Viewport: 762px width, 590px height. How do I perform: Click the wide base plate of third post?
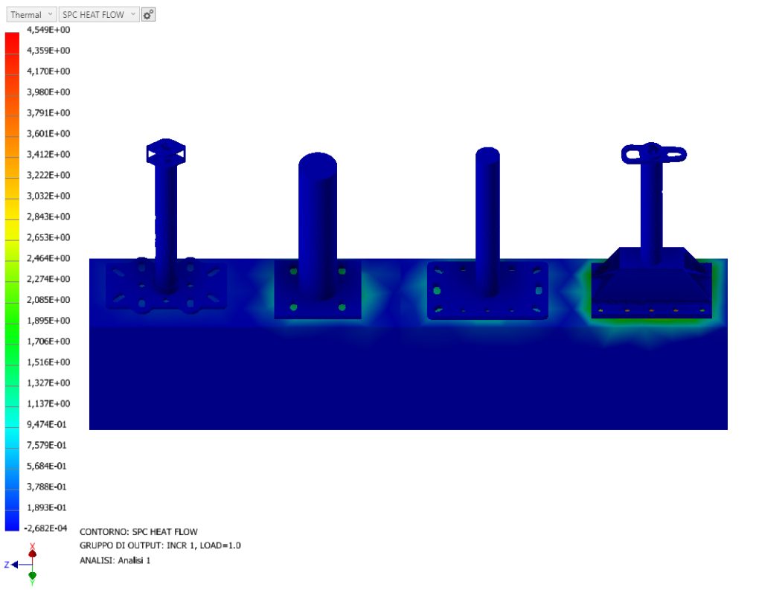[487, 304]
